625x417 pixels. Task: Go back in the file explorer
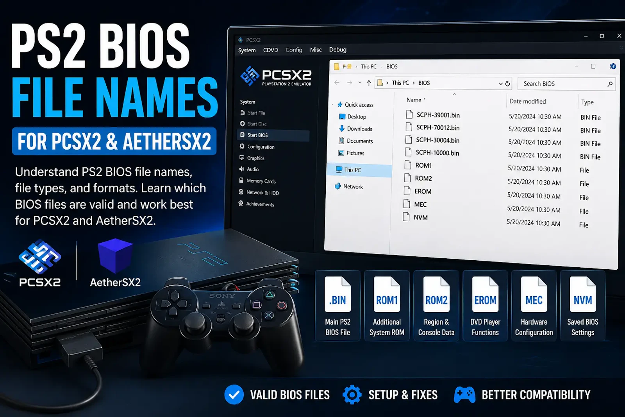[x=337, y=82]
